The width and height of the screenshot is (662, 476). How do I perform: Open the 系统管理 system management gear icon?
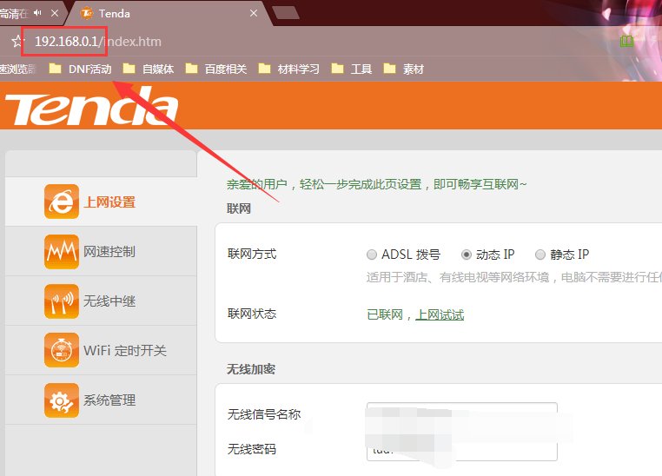(62, 400)
